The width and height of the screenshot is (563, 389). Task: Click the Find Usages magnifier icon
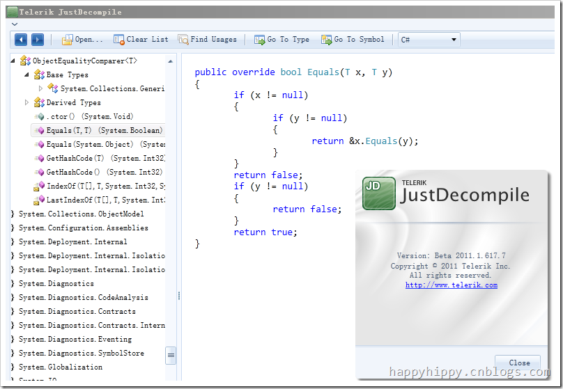(183, 40)
